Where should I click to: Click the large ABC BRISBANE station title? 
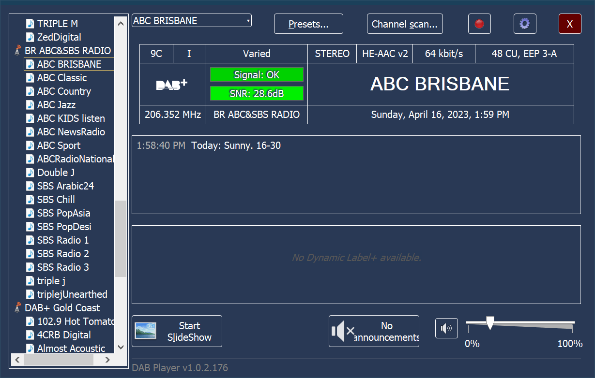click(440, 84)
